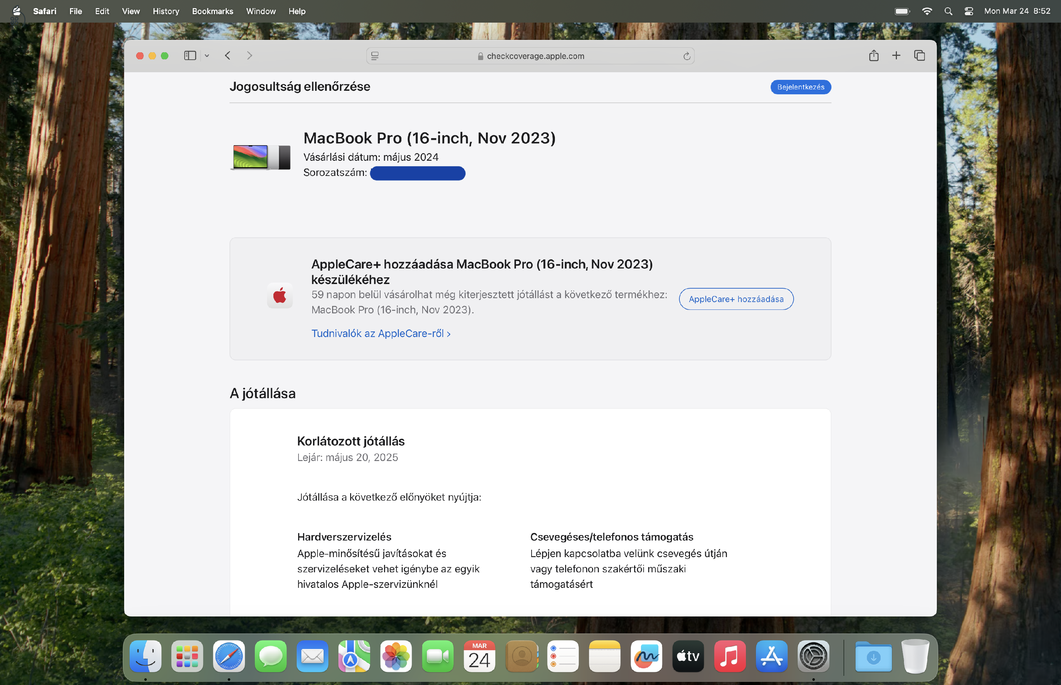Click the Bejelentkezés button

point(801,87)
